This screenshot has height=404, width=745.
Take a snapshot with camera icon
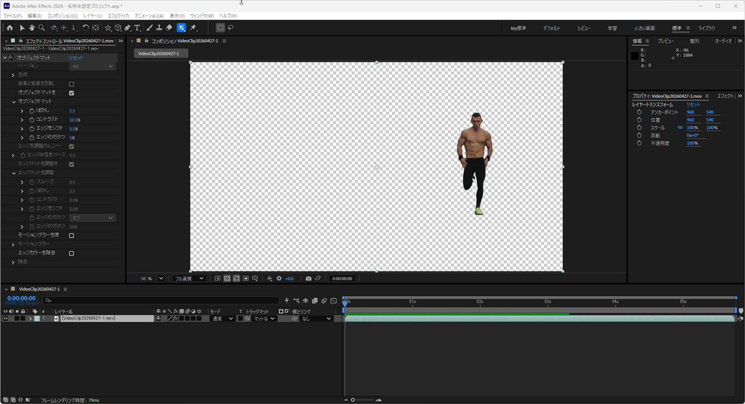[x=309, y=279]
